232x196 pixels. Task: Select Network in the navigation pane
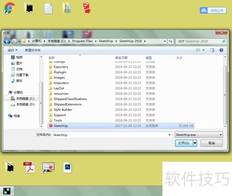tap(14, 116)
